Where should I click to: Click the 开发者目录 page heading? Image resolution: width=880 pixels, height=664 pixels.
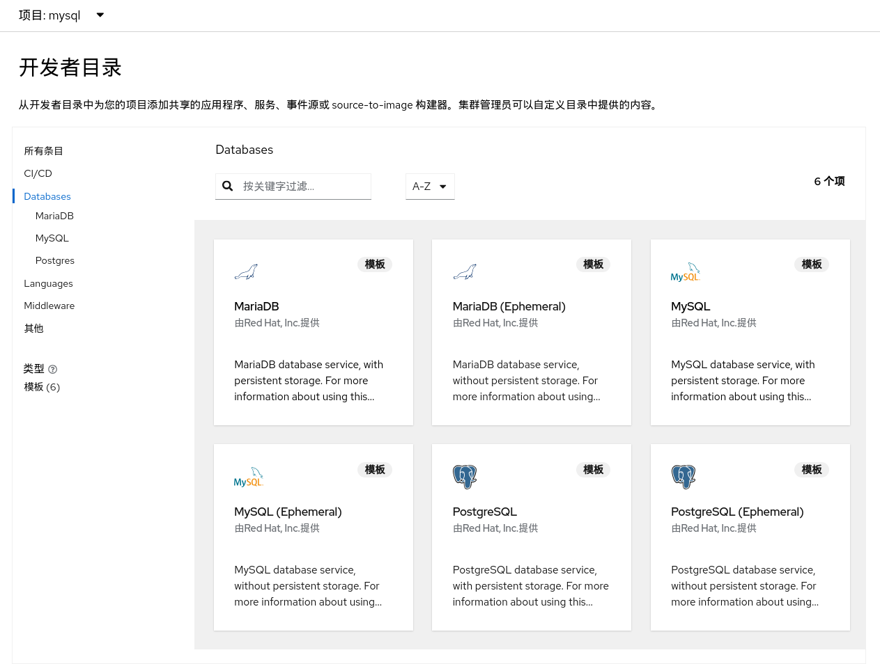point(70,68)
